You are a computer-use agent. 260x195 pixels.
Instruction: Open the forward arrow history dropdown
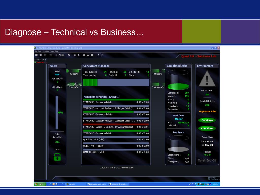pos(53,55)
